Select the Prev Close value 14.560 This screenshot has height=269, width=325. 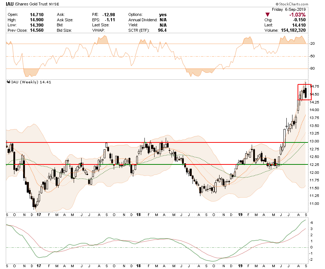pyautogui.click(x=37, y=30)
